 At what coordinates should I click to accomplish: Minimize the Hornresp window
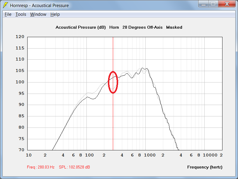click(203, 4)
